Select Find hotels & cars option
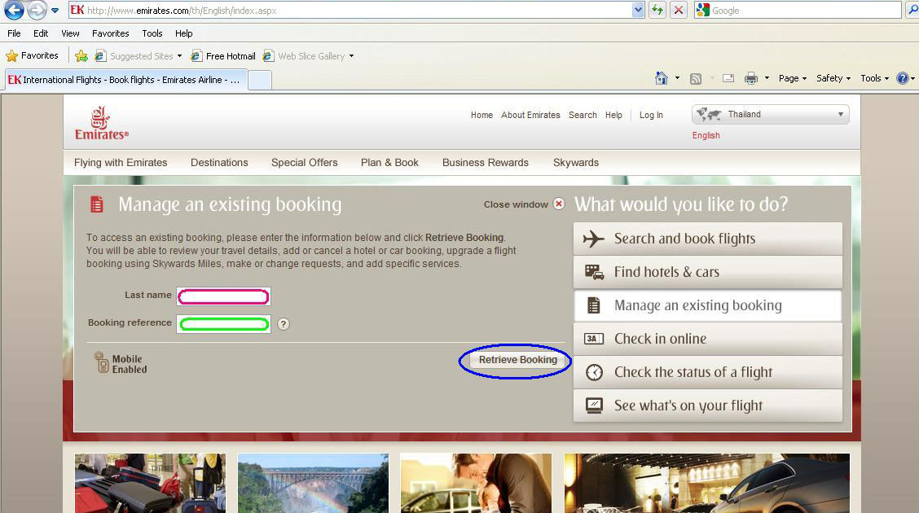Screen dimensions: 919x513 pyautogui.click(x=707, y=272)
